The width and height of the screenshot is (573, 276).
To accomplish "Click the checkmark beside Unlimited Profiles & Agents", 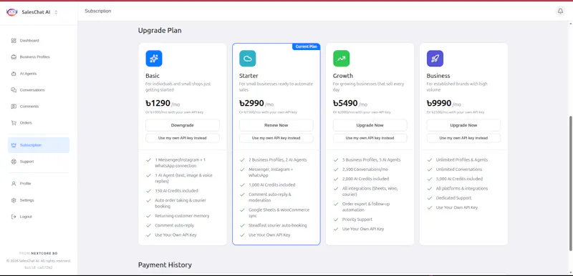I will [x=429, y=159].
